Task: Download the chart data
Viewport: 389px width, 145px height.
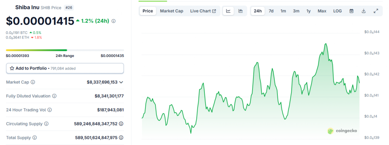Action: point(364,11)
